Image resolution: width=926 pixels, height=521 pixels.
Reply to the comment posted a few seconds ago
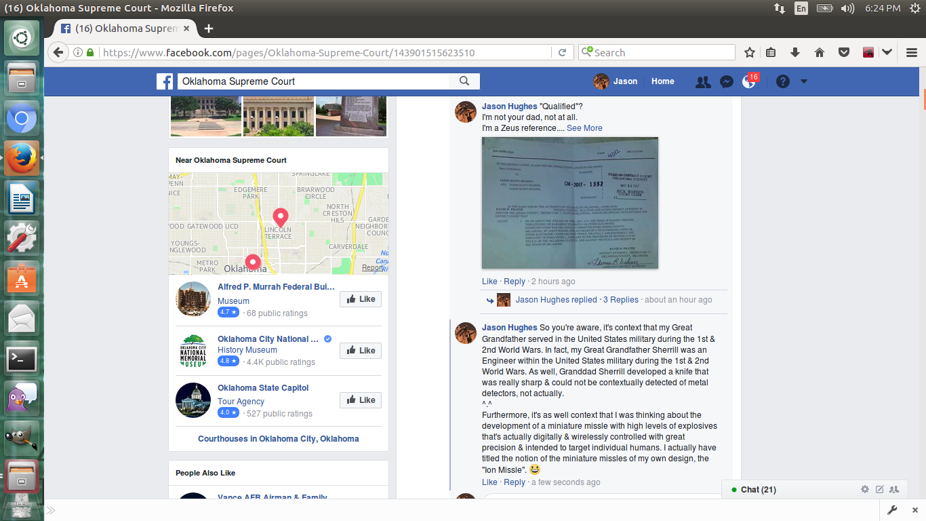(x=515, y=482)
